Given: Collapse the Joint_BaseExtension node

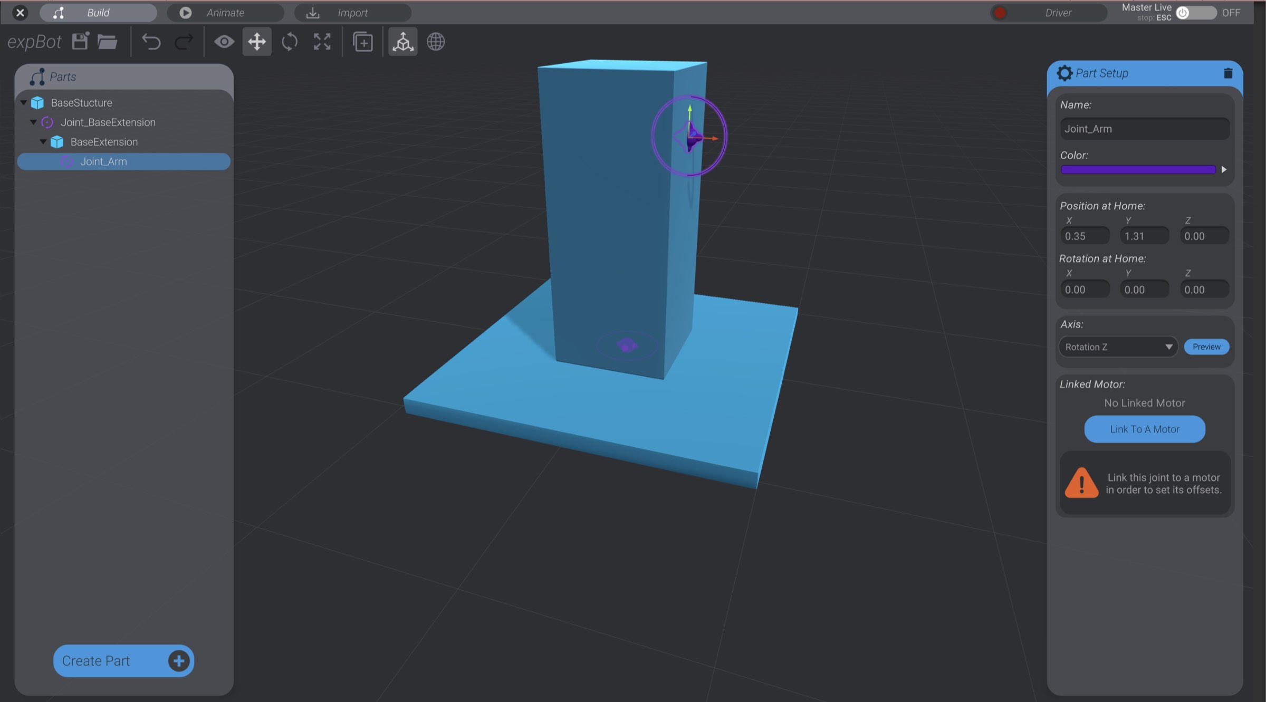Looking at the screenshot, I should pyautogui.click(x=33, y=122).
